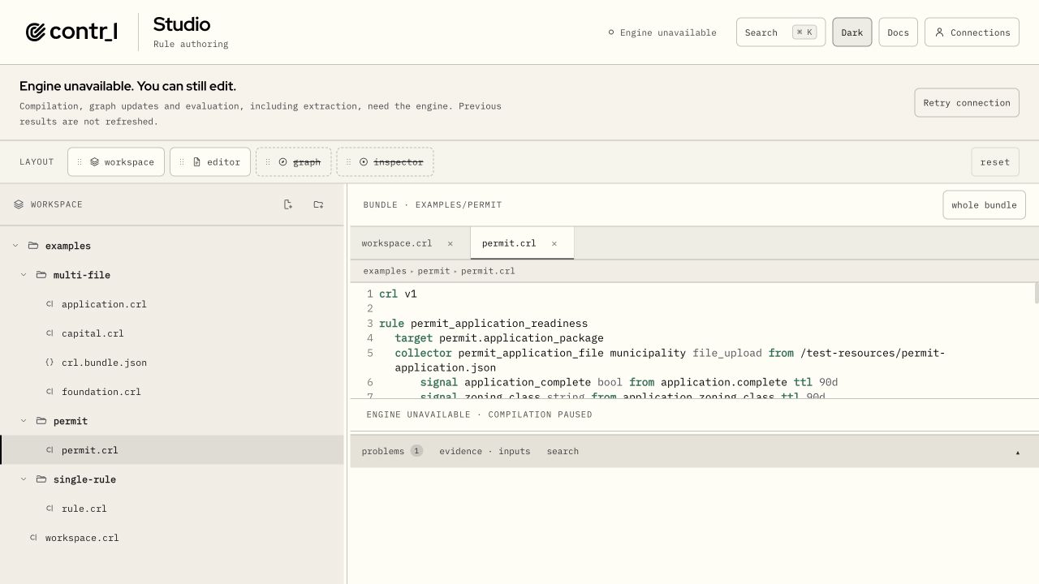The width and height of the screenshot is (1039, 584).
Task: Toggle whole bundle scope
Action: click(x=984, y=205)
